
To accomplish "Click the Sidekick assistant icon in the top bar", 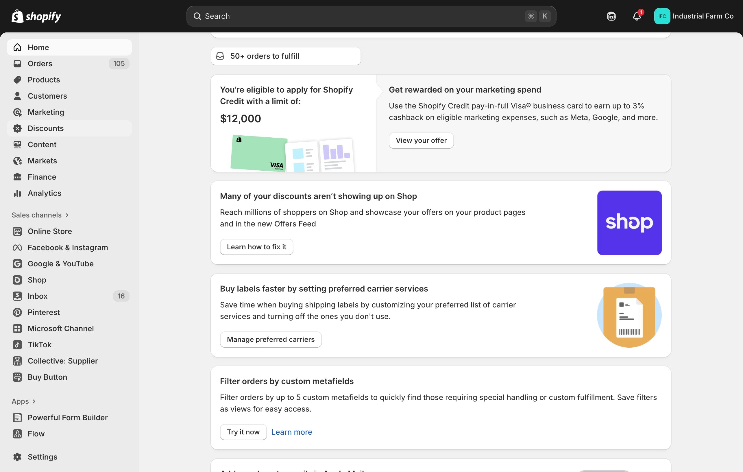I will (x=611, y=16).
